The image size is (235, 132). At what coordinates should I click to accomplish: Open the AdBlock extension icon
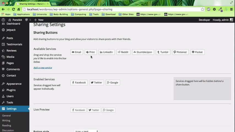[209, 9]
